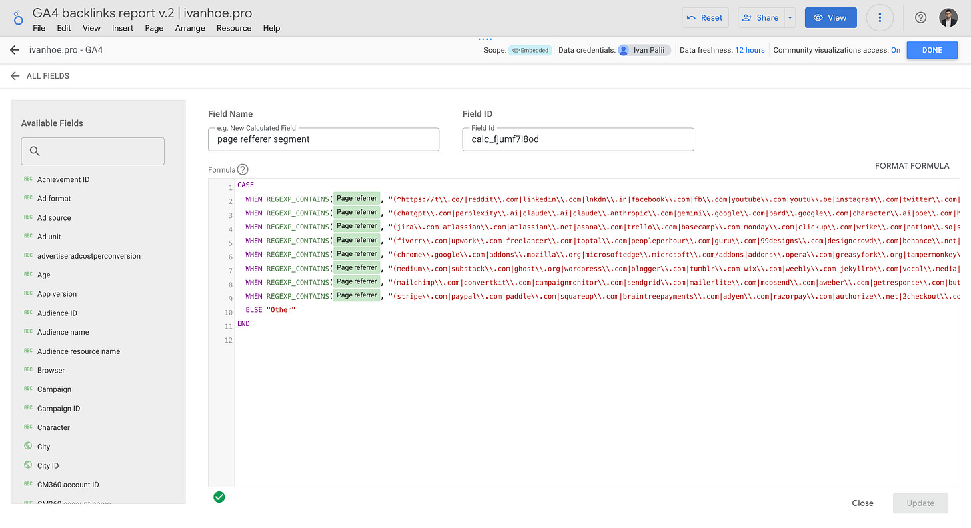Click the Field Name input box
Image resolution: width=971 pixels, height=528 pixels.
click(x=323, y=139)
